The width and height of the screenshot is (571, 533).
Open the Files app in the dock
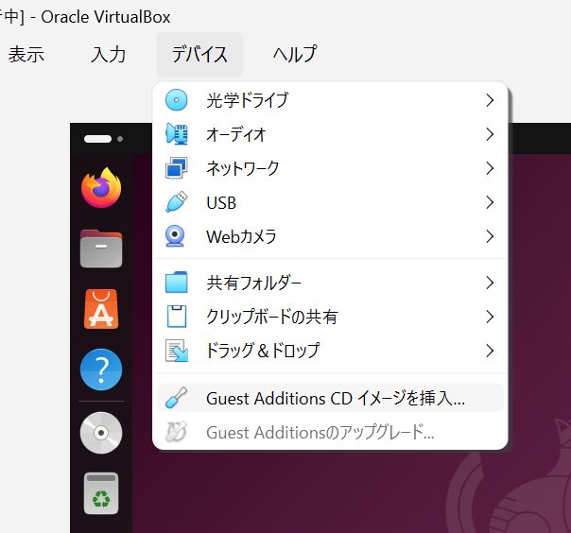[101, 249]
